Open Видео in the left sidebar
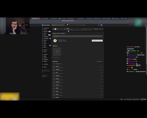This screenshot has width=147, height=118. point(44,42)
